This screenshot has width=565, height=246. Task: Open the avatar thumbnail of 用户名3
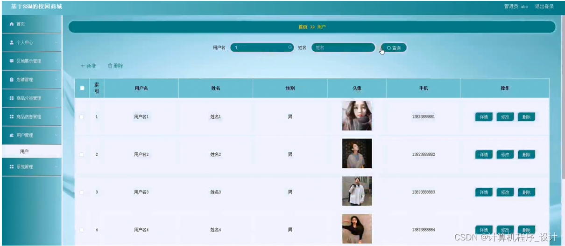pyautogui.click(x=357, y=191)
